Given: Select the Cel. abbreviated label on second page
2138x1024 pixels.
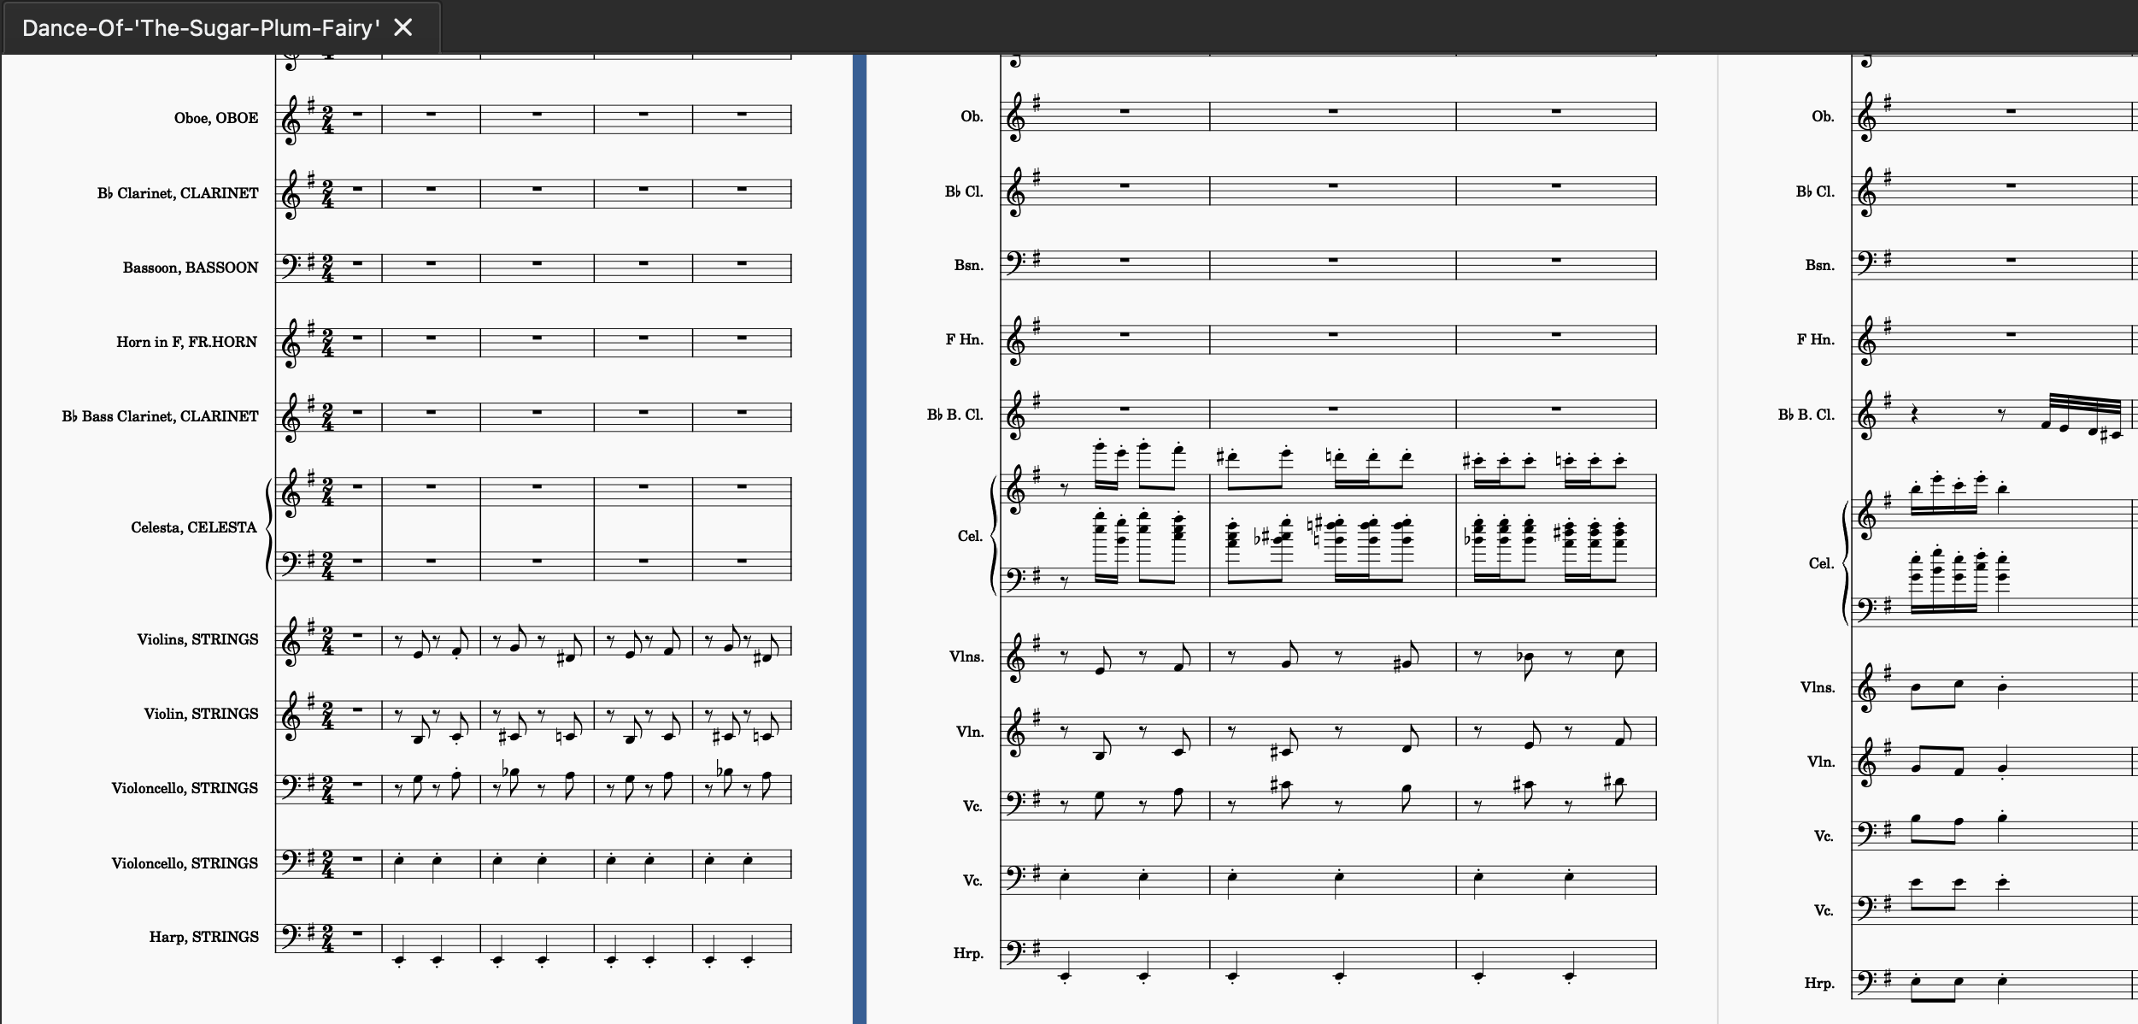Looking at the screenshot, I should (x=970, y=536).
